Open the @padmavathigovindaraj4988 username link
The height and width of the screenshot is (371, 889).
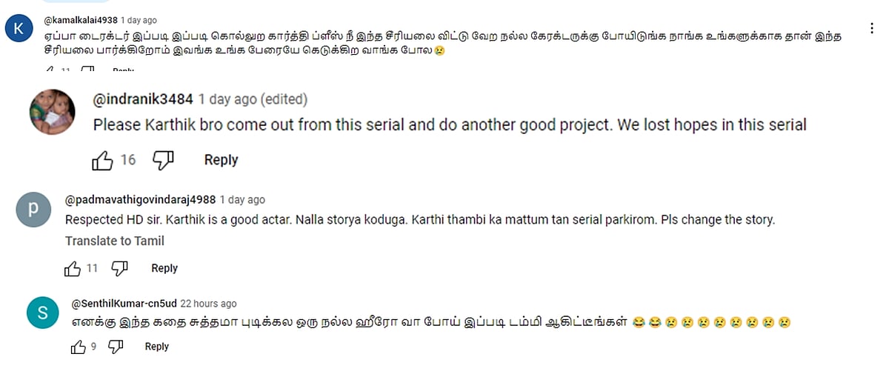click(x=141, y=200)
